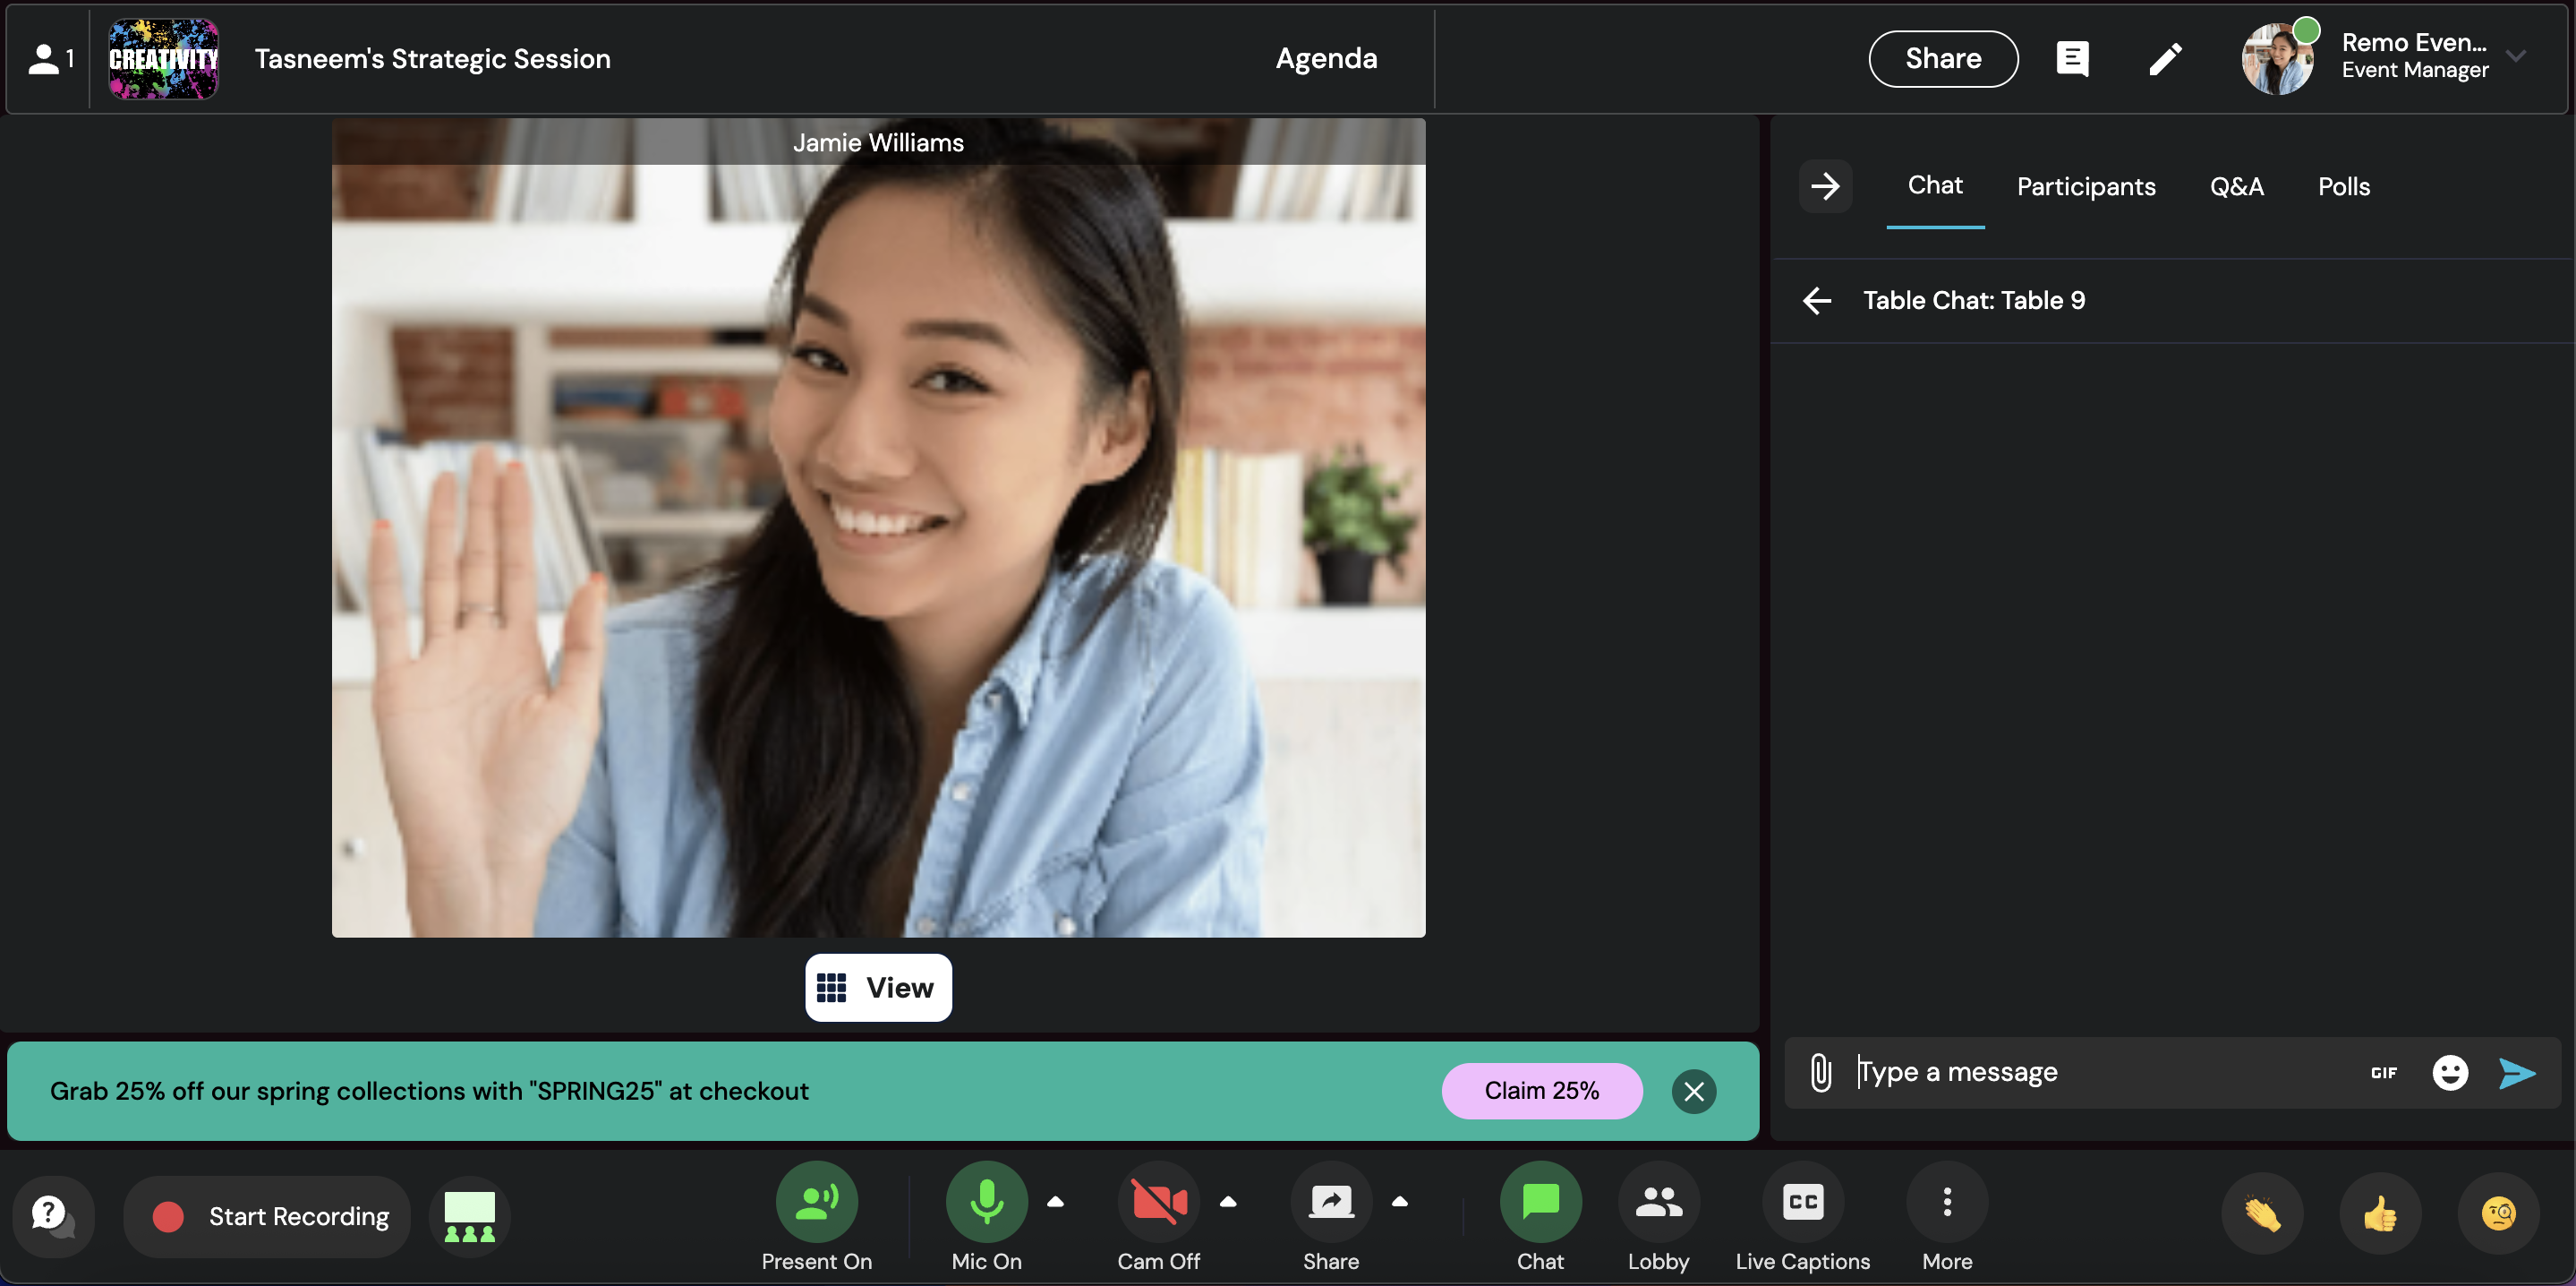Screen dimensions: 2576x1286
Task: Open the emoji picker
Action: coord(2450,1073)
